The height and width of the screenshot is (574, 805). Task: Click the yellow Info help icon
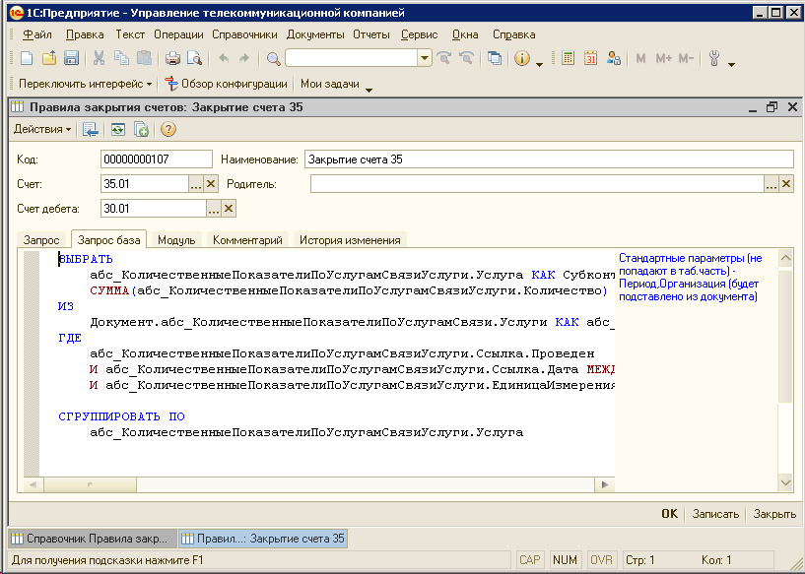tap(522, 58)
